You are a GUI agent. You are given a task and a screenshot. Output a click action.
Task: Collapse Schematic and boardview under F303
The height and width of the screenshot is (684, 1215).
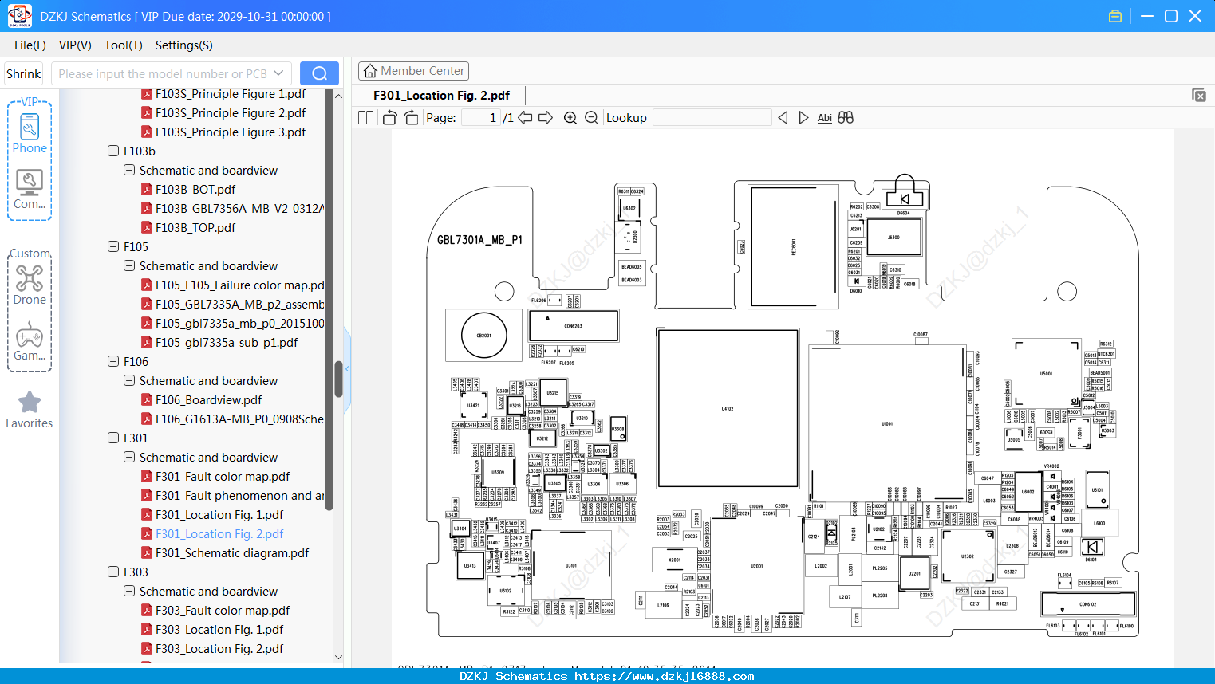(129, 592)
